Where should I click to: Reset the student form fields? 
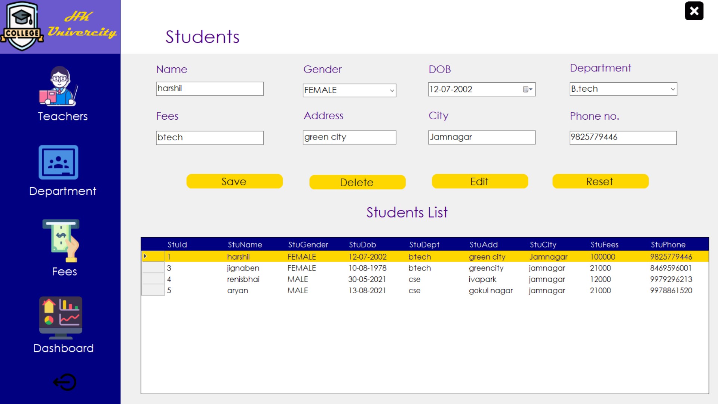(x=600, y=181)
